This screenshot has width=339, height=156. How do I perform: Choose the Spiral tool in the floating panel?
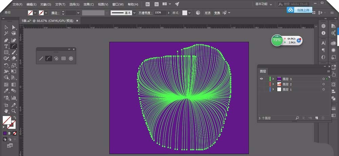(x=56, y=58)
